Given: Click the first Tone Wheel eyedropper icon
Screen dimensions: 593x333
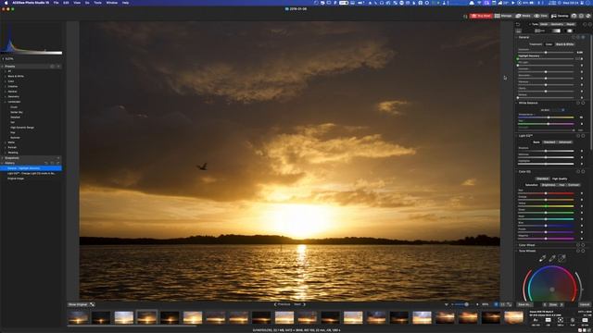Looking at the screenshot, I should 542,258.
